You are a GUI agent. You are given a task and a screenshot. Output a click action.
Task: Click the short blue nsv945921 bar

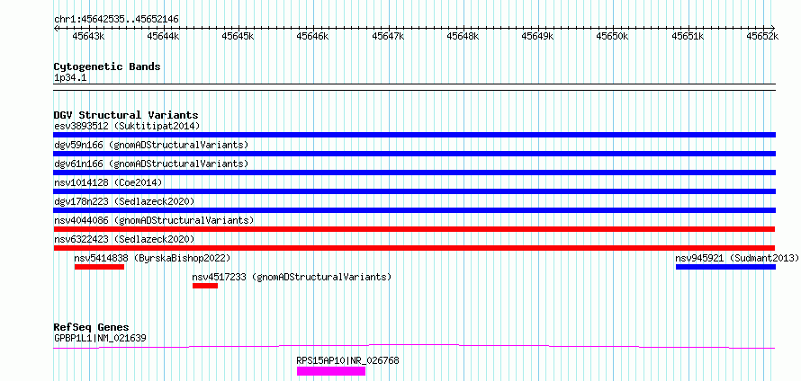tap(726, 267)
